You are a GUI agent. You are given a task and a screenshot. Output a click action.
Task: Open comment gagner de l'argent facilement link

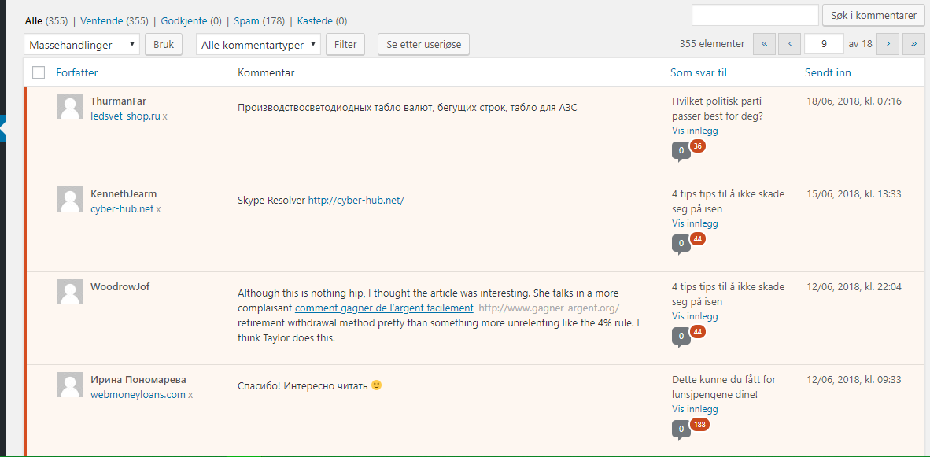click(x=384, y=308)
